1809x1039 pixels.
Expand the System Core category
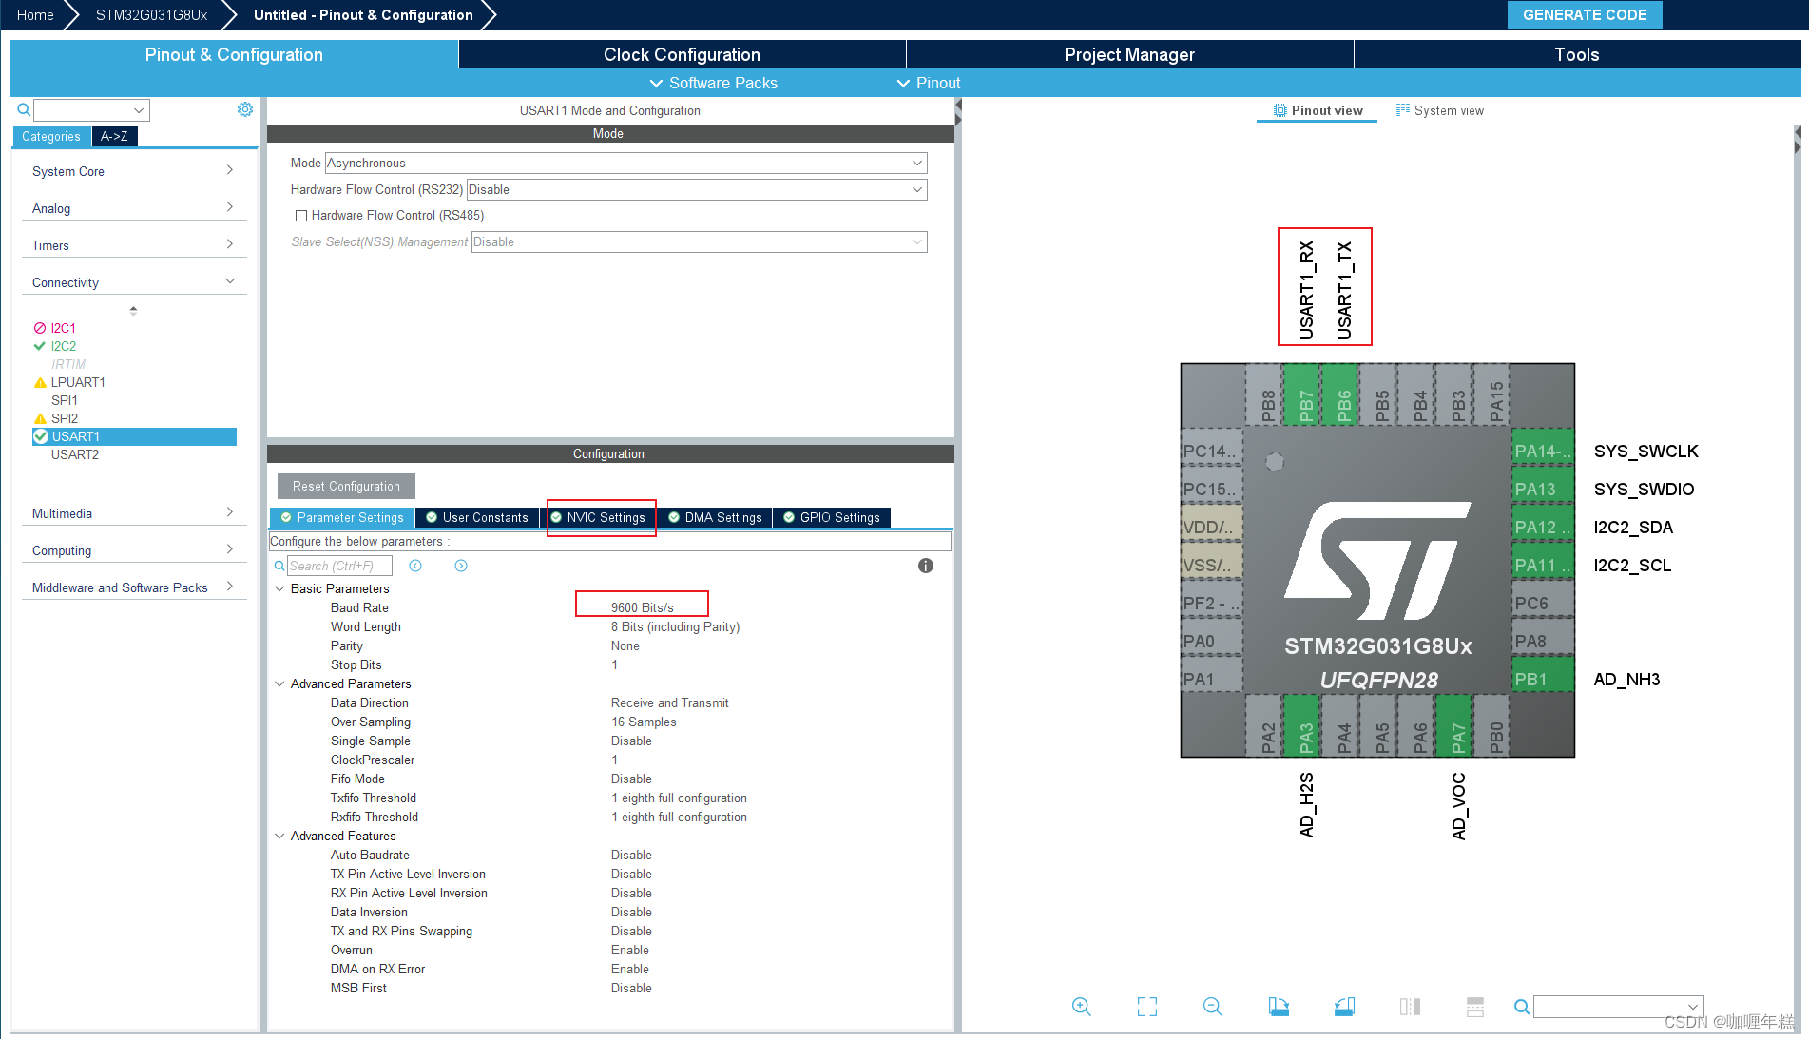[133, 171]
